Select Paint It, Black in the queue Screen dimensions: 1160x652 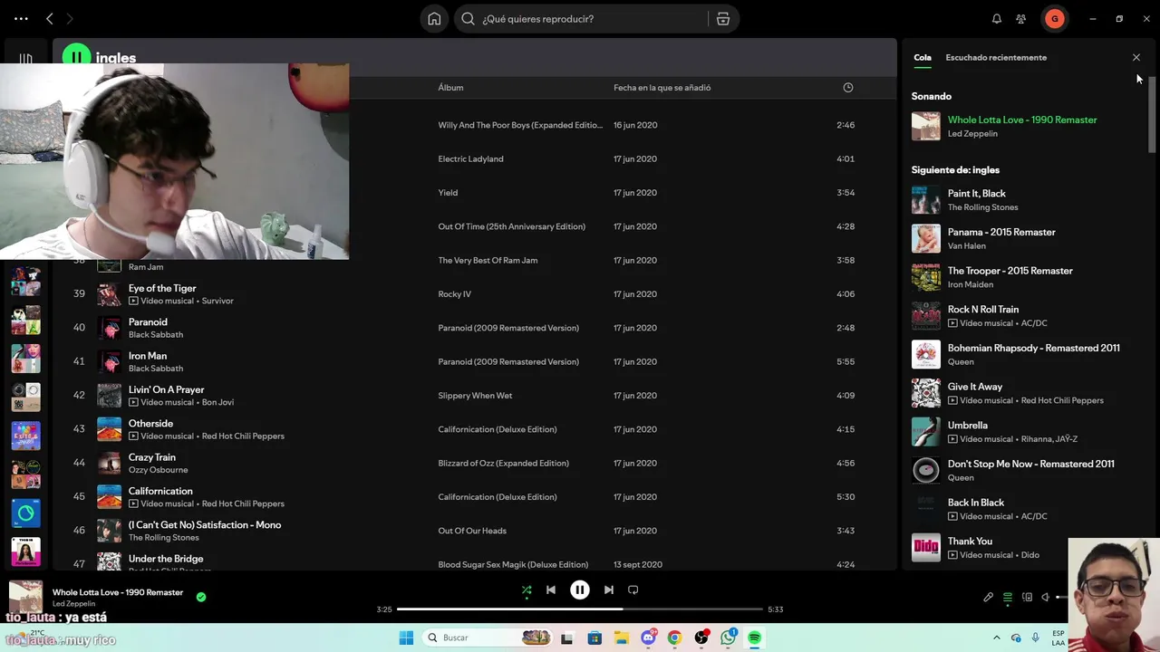[x=976, y=193]
